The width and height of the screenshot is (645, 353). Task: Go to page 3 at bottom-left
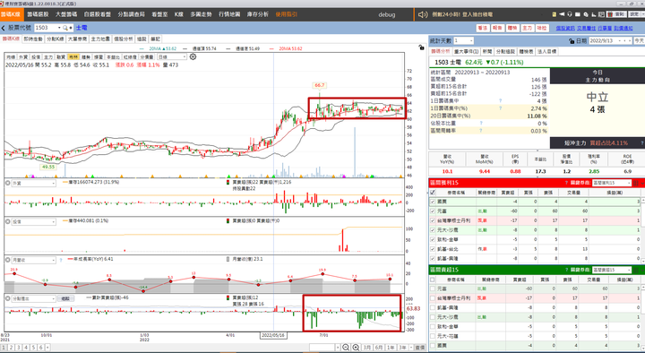pos(19,348)
